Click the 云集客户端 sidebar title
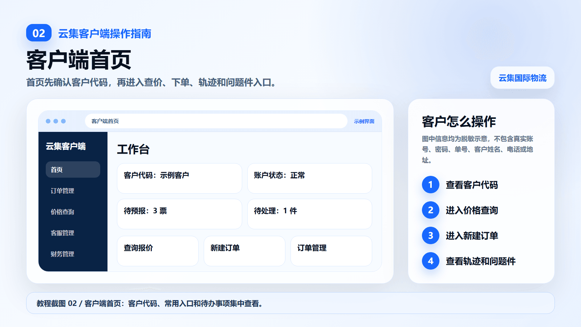 [x=66, y=146]
